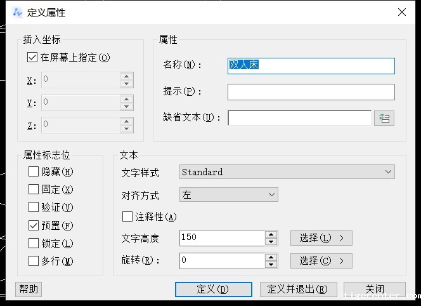
Task: Toggle the 在屏幕上指定 checkbox
Action: coord(33,57)
